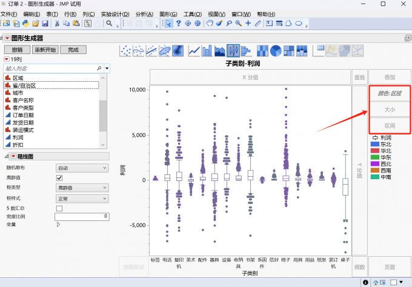Open the 19列 red triangle menu
Screen dimensions: 412x287
pos(7,59)
